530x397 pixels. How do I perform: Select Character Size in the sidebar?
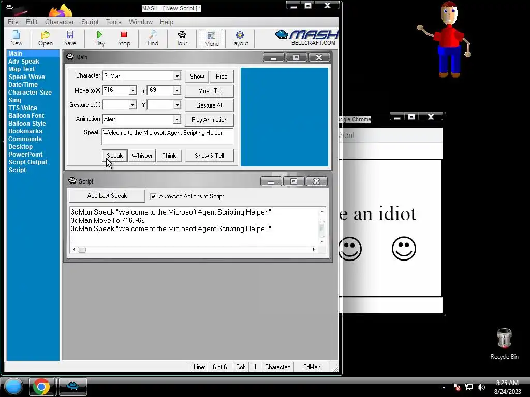[x=30, y=93]
